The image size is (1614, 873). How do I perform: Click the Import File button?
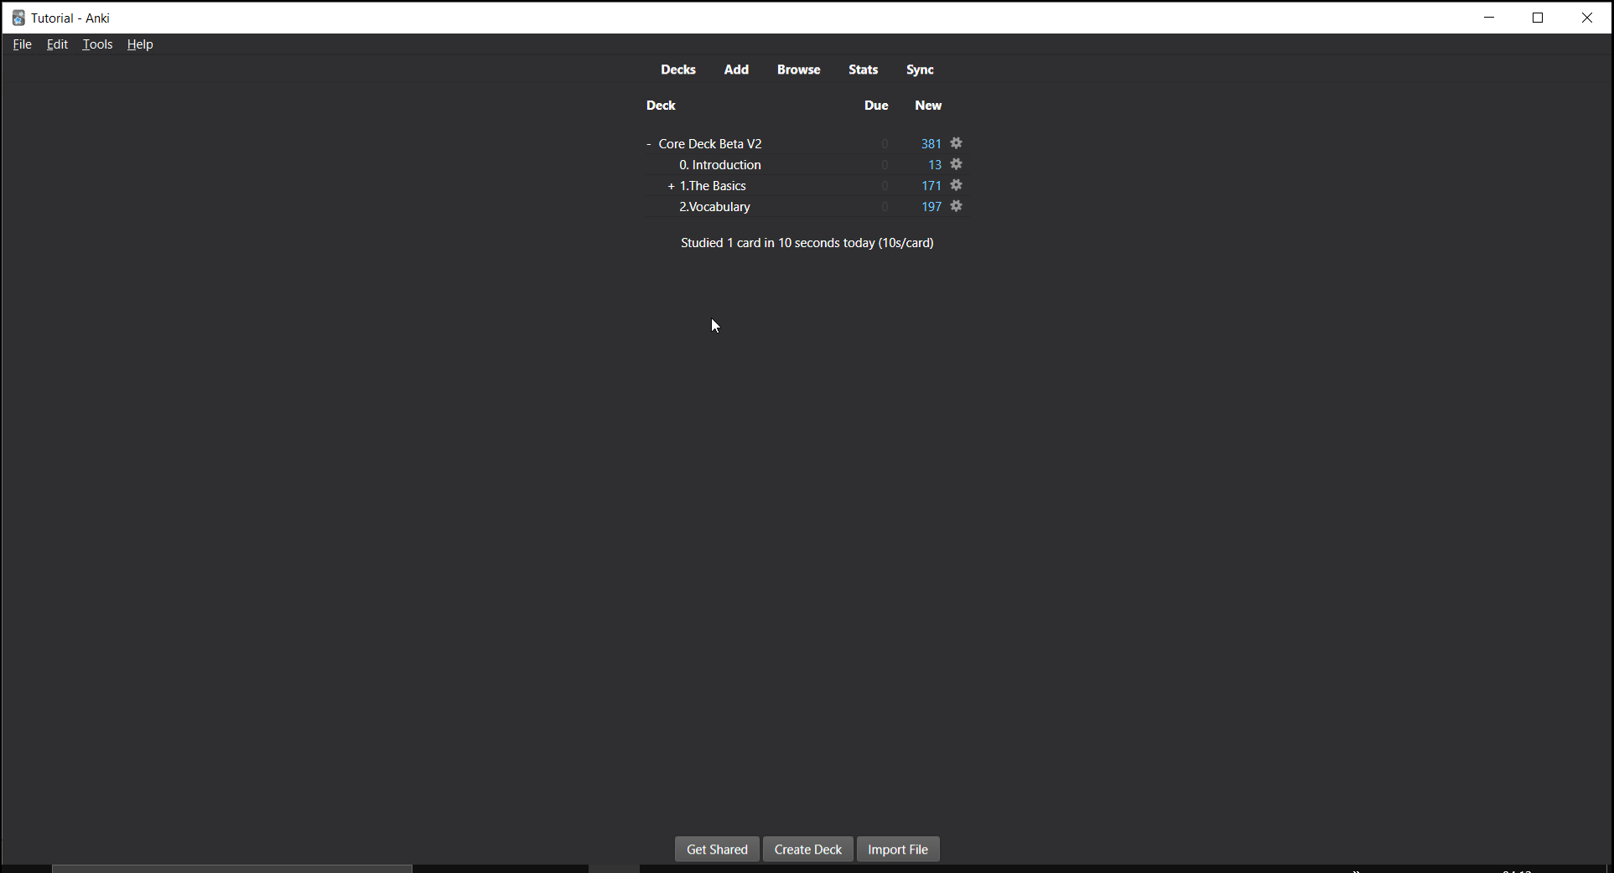898,850
